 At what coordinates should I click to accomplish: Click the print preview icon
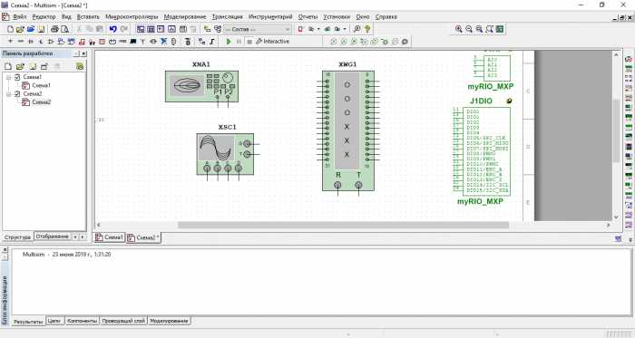tap(64, 29)
